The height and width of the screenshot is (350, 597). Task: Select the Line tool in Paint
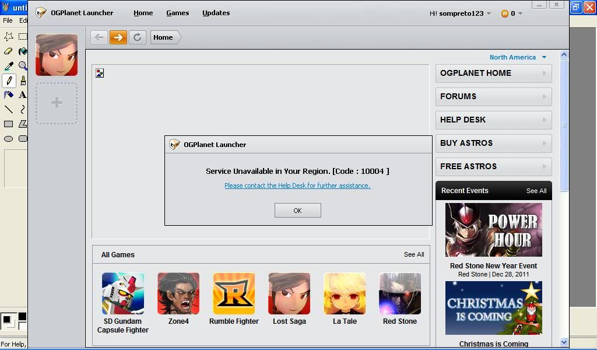8,110
